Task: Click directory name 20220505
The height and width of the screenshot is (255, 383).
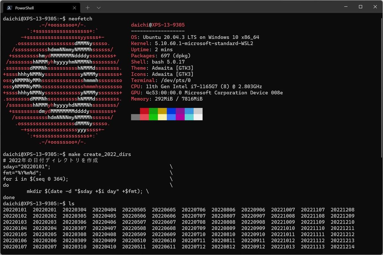Action: pyautogui.click(x=134, y=210)
